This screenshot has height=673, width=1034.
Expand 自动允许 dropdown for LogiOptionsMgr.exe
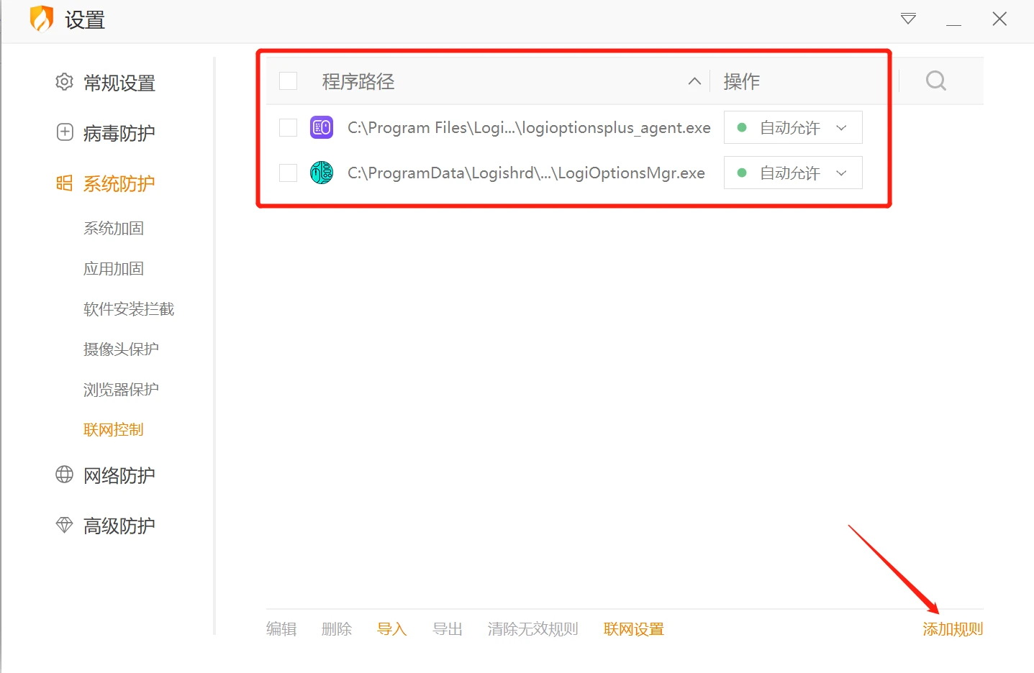793,173
